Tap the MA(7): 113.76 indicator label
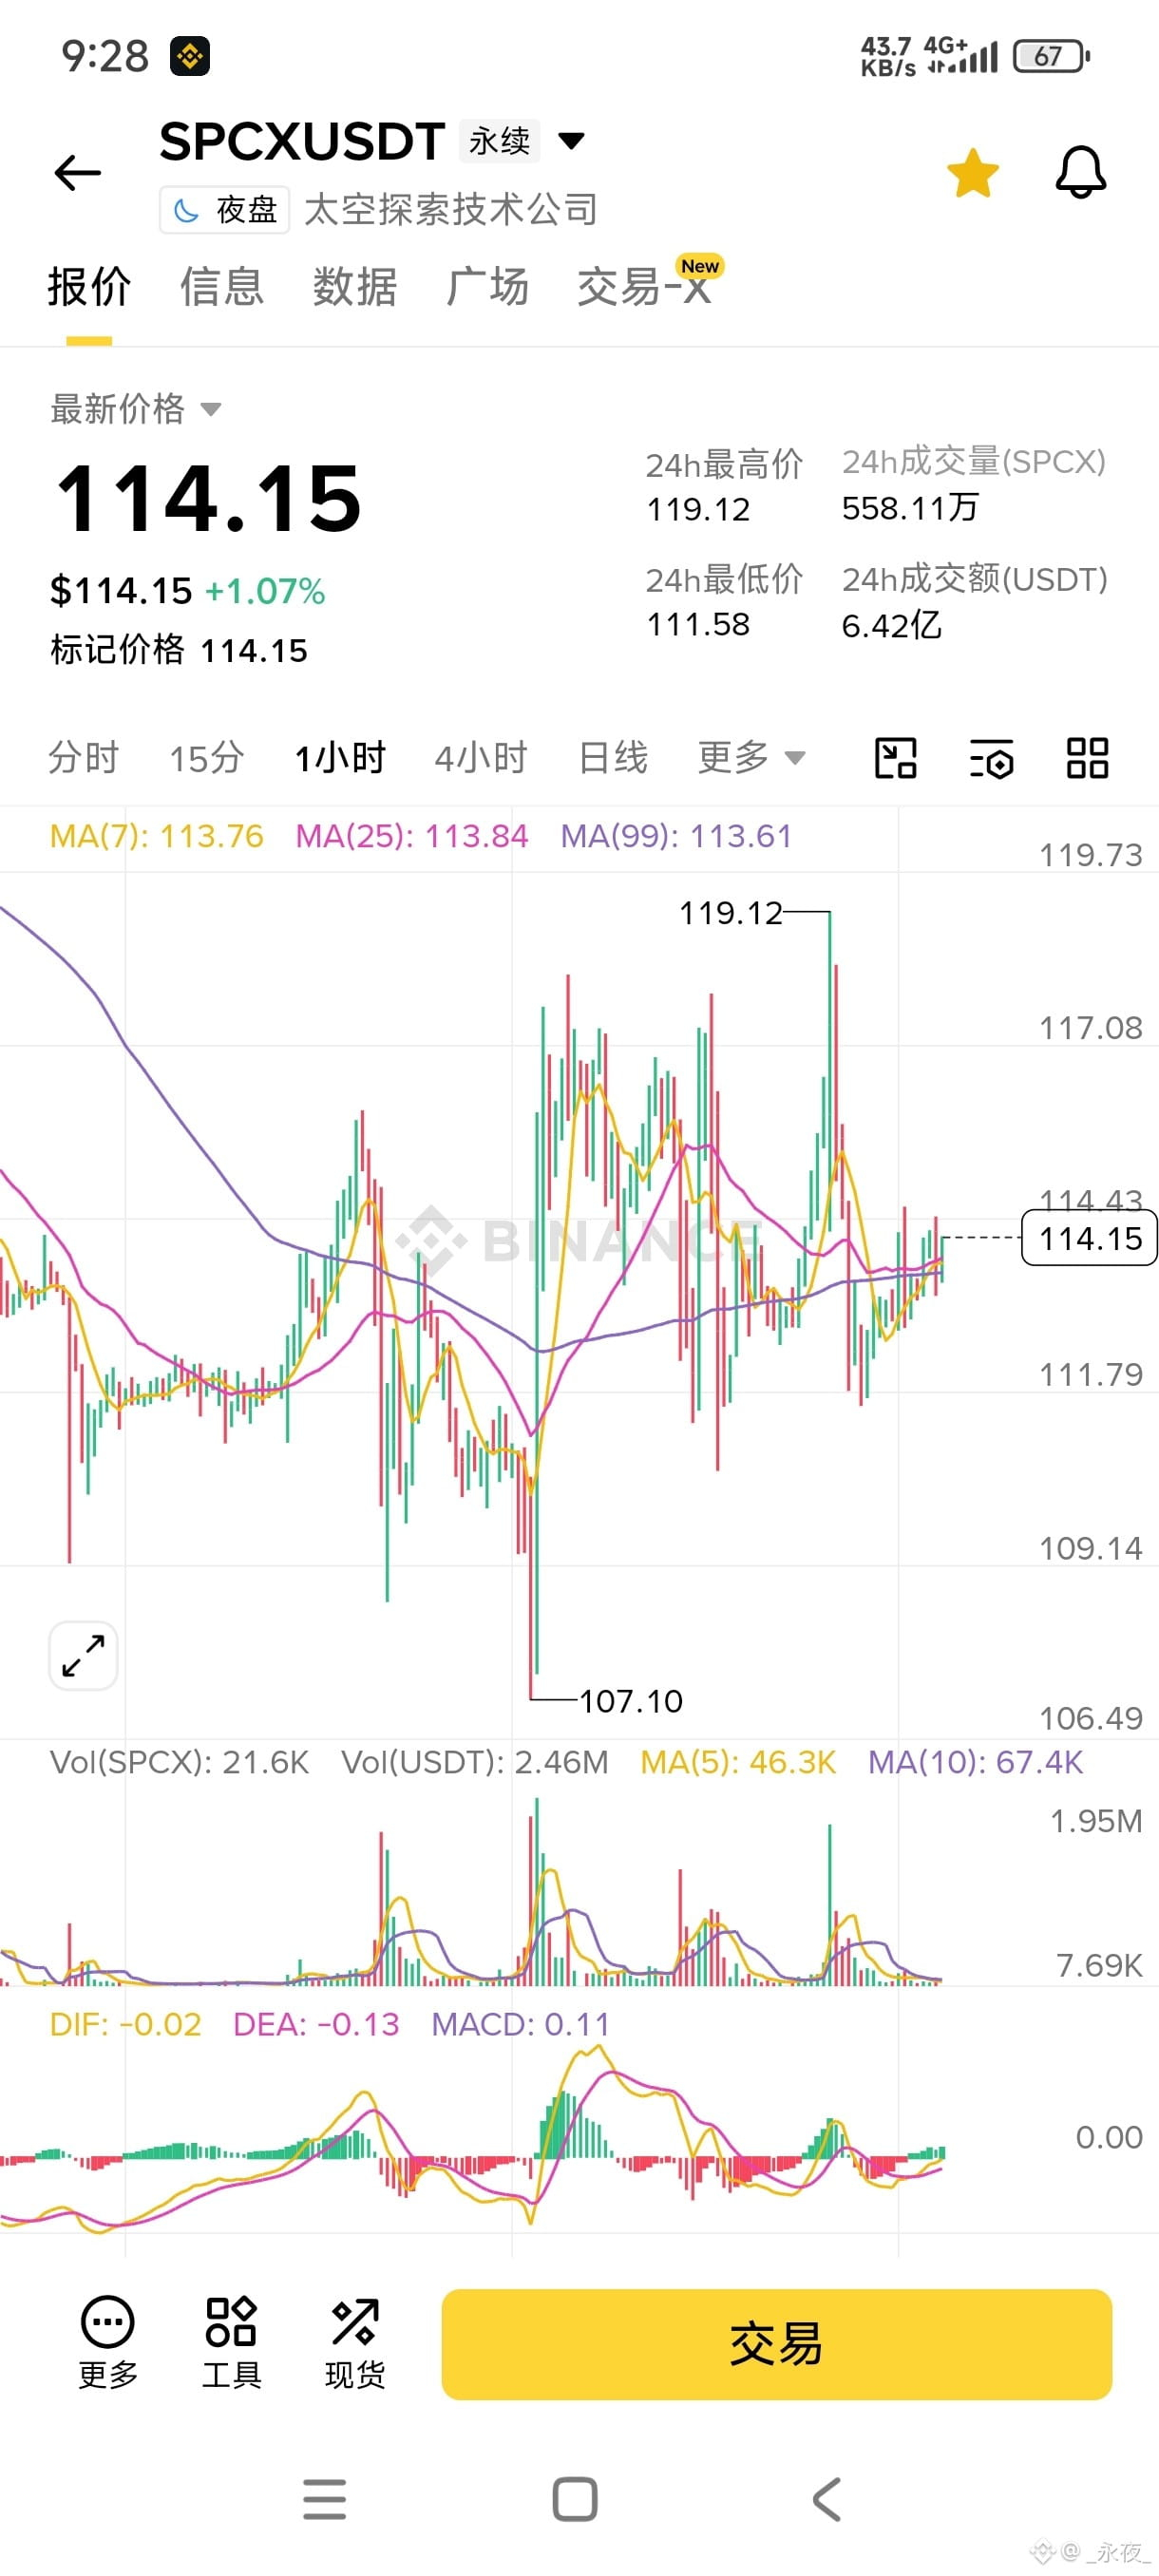Viewport: 1159px width, 2576px height. coord(157,836)
